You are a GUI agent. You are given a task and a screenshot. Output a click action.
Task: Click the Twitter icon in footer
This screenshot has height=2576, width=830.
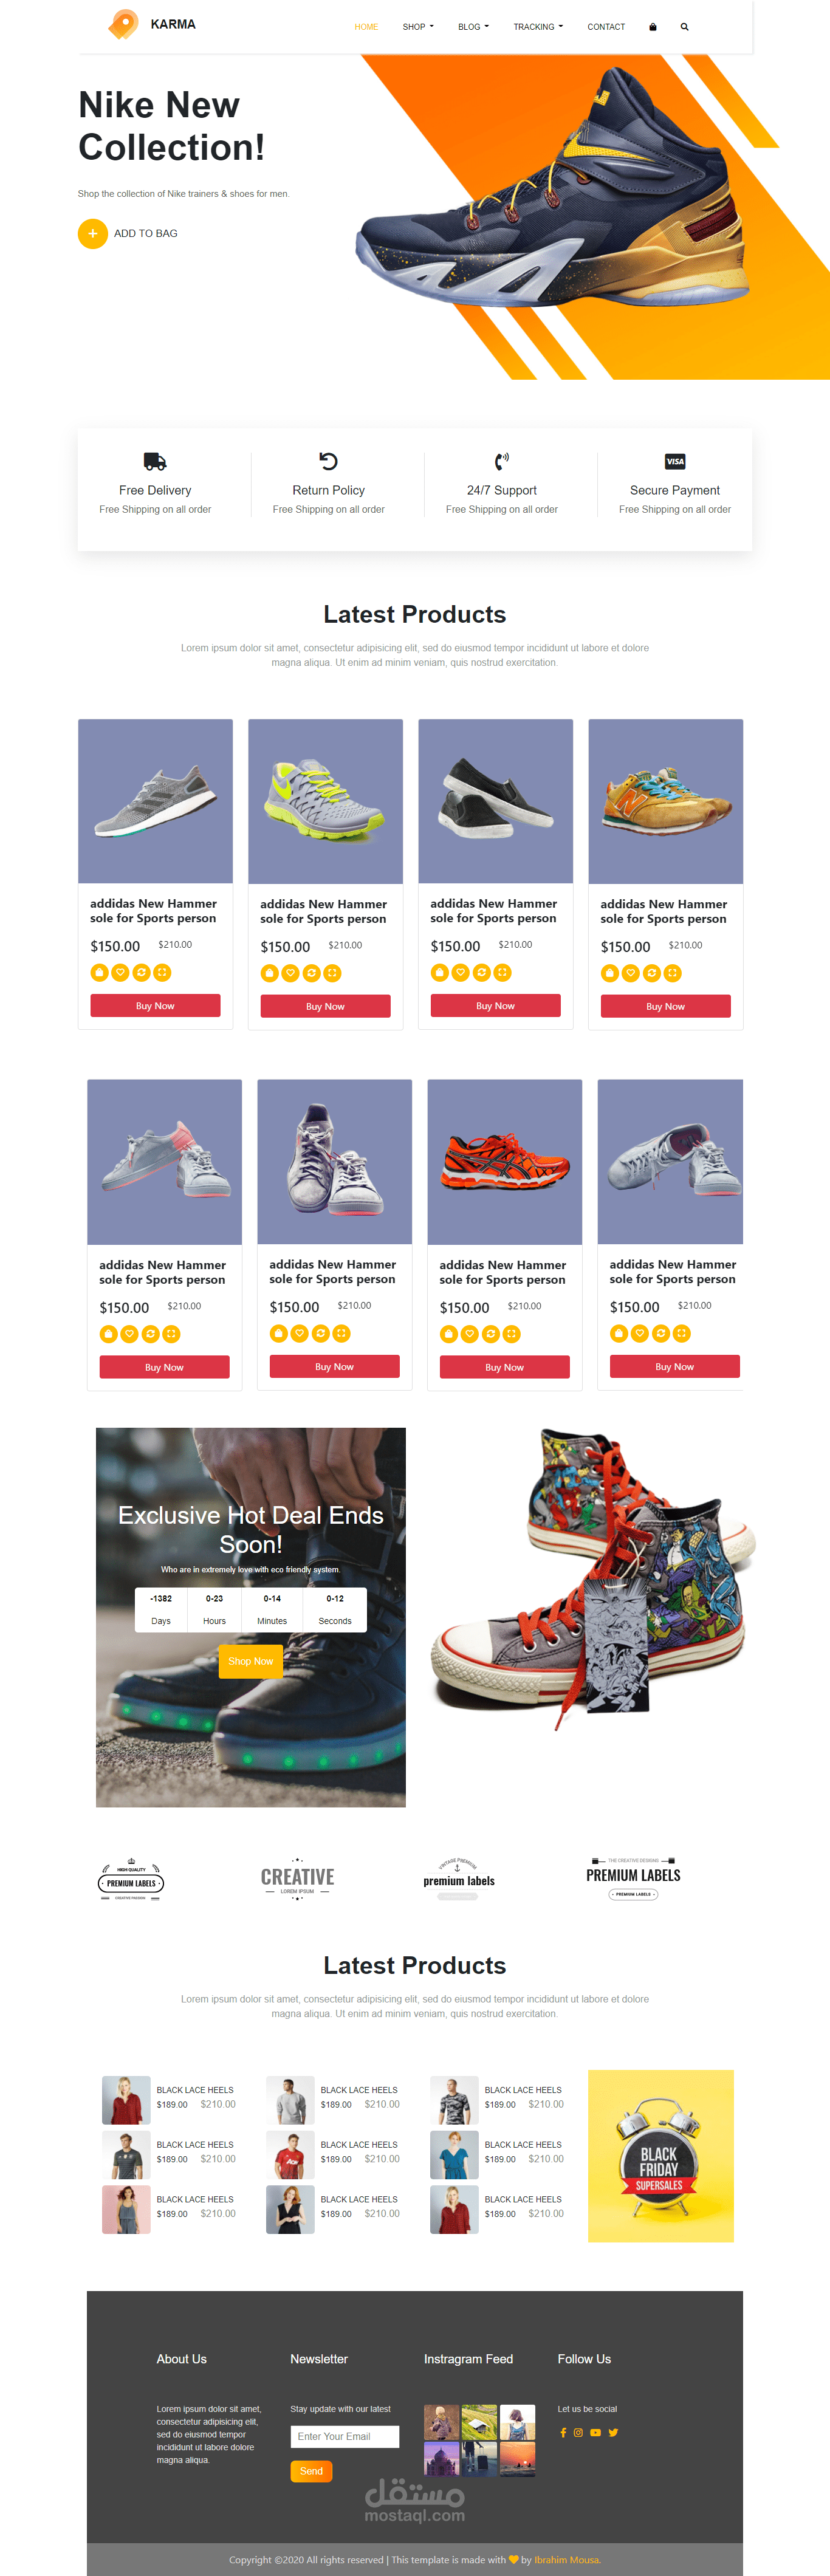614,2433
